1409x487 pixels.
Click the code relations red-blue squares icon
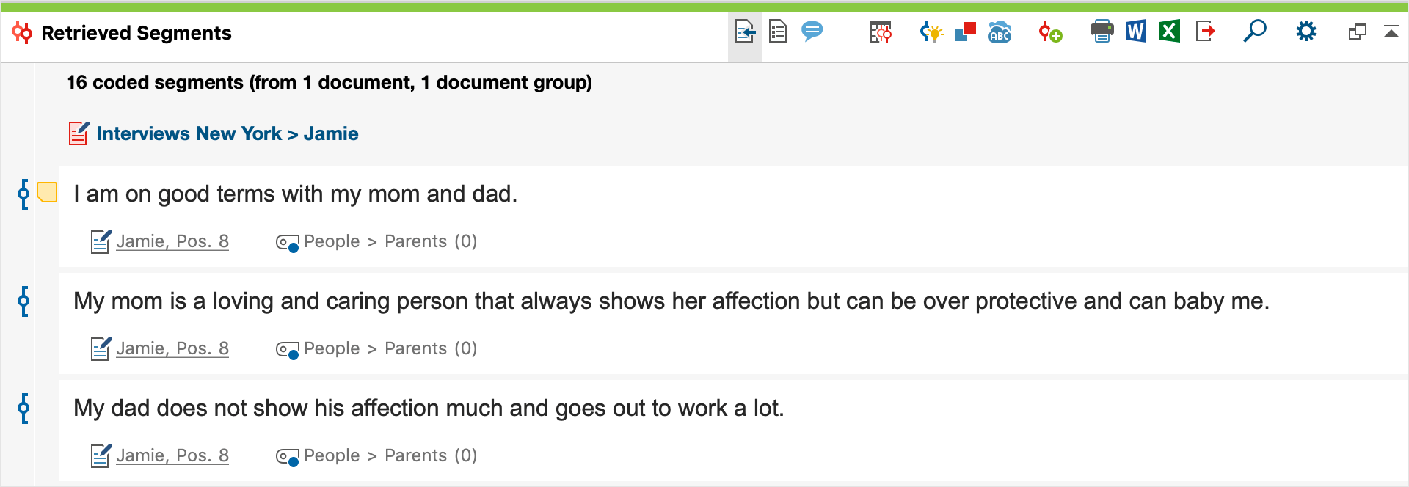(966, 32)
